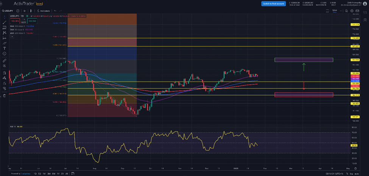
Task: Toggle lock all drawing tools
Action: pos(5,83)
